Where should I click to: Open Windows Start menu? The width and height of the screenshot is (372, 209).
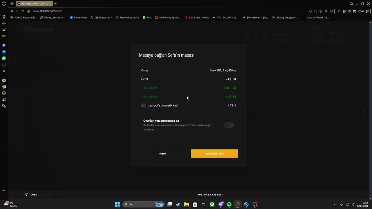click(117, 204)
